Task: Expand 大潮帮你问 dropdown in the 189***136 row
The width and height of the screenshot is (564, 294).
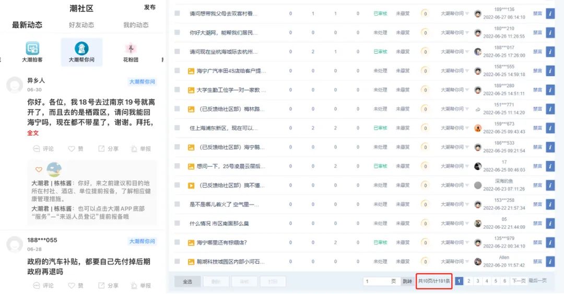Action: [x=467, y=14]
